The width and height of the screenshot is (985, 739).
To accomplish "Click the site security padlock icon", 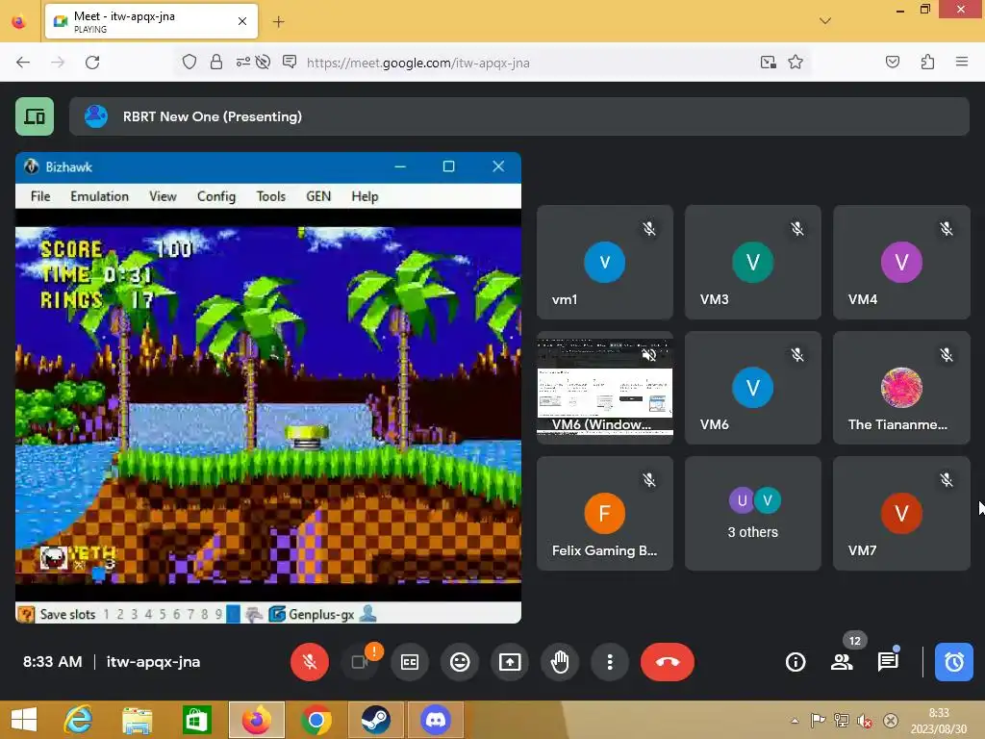I will click(216, 63).
